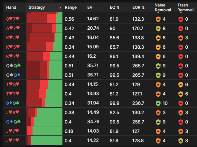Sort by the Range column header

click(x=70, y=7)
